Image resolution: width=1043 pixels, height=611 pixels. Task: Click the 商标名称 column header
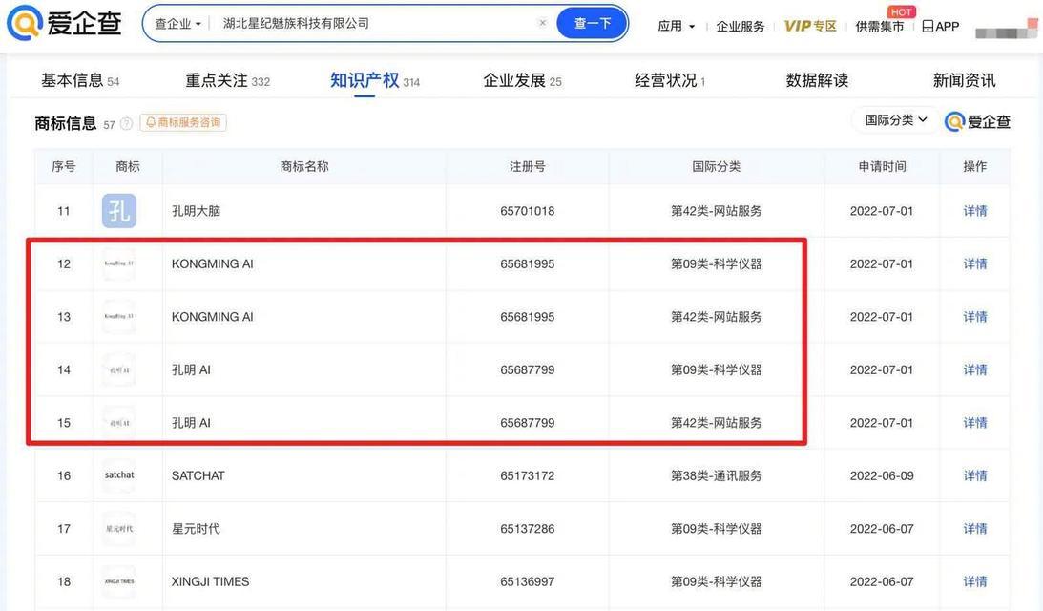(304, 166)
